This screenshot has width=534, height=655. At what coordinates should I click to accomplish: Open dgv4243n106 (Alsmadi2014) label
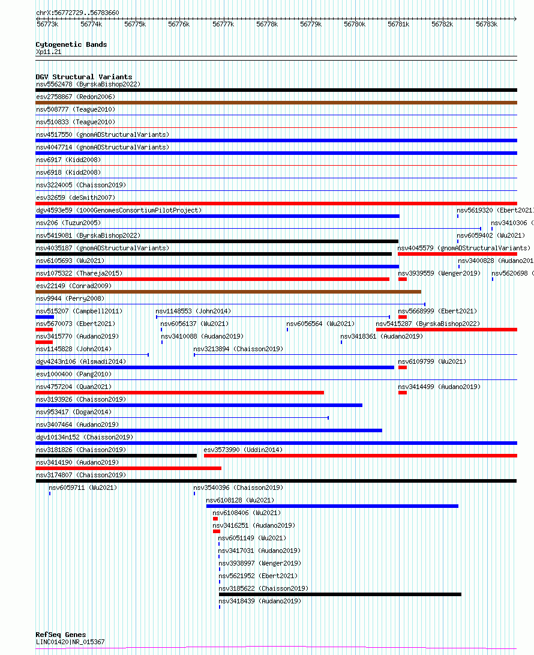tap(81, 362)
